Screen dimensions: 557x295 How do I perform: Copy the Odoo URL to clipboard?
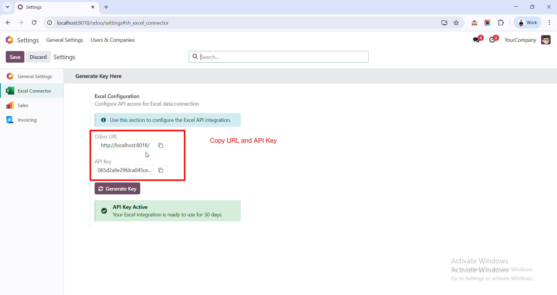(x=161, y=145)
